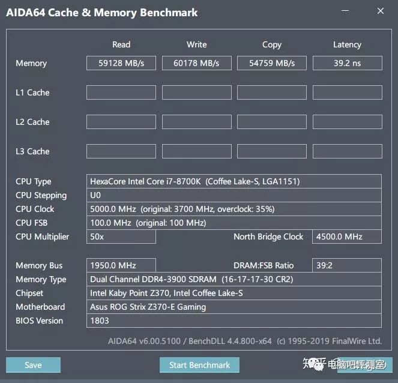Click the Read column header
This screenshot has width=398, height=383.
pyautogui.click(x=121, y=44)
